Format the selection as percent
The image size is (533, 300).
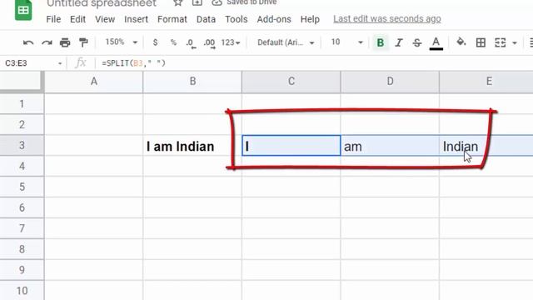tap(173, 42)
